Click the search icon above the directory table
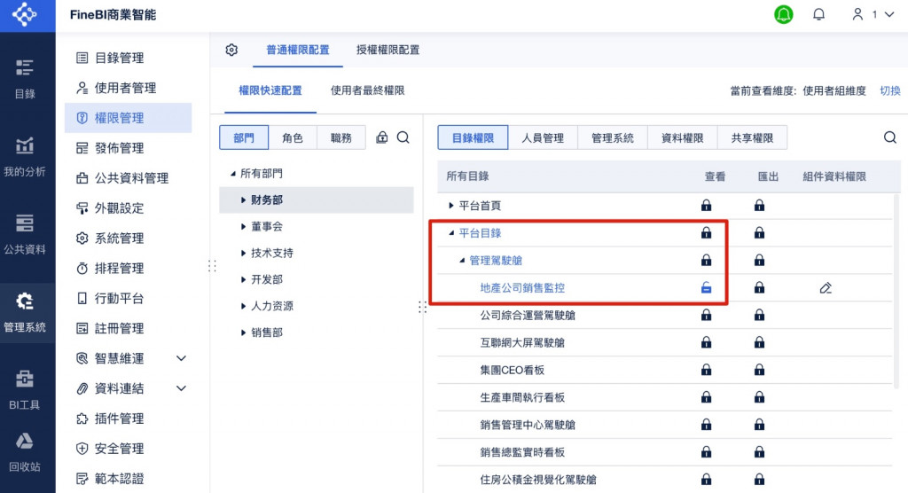908x493 pixels. [890, 137]
